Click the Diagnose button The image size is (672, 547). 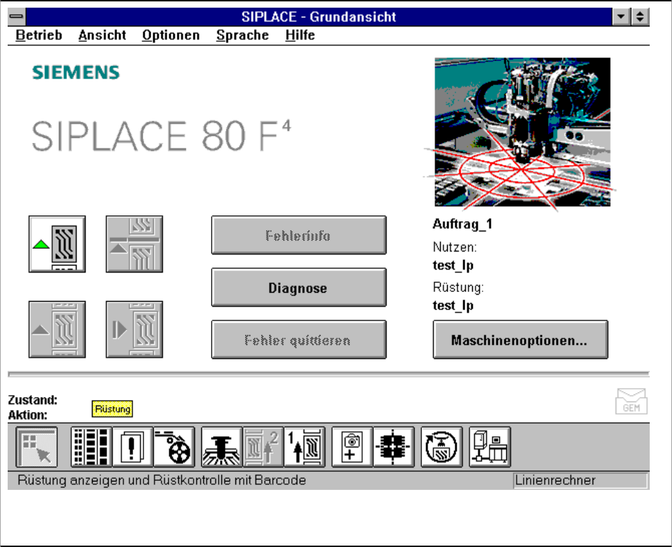tap(299, 288)
